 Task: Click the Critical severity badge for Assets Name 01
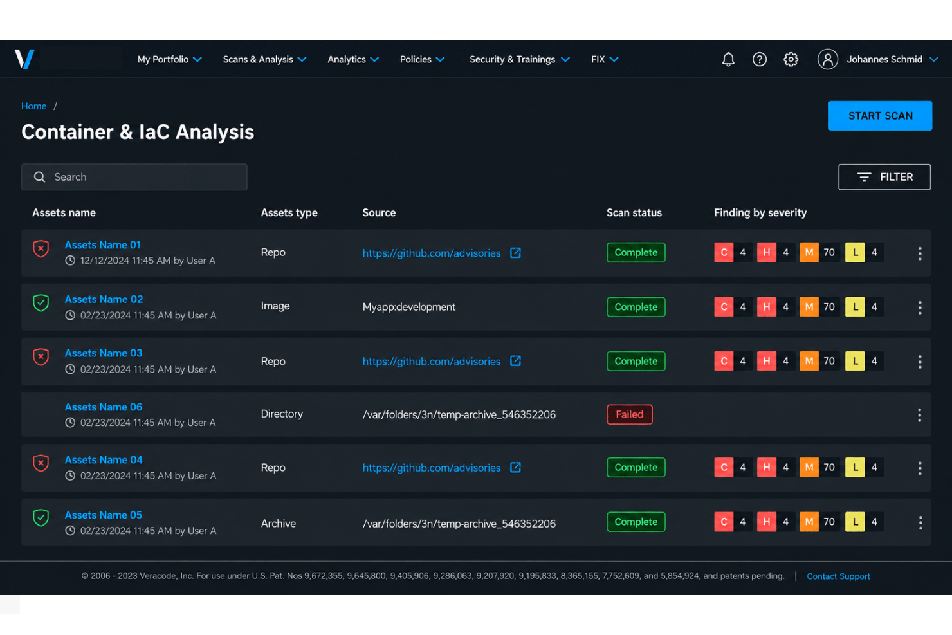[724, 252]
